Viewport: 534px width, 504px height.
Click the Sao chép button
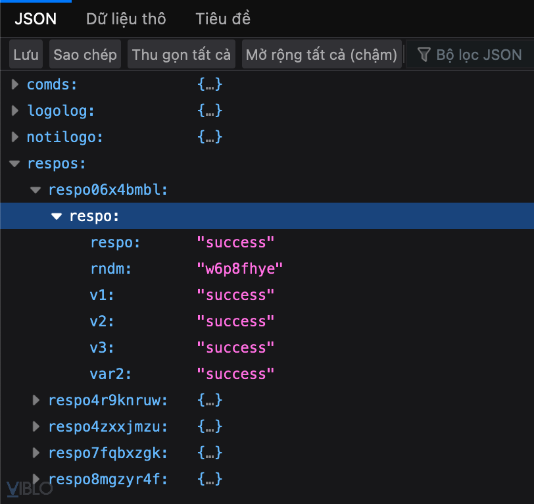click(x=85, y=55)
